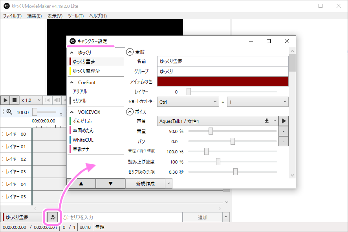Click the 音量 value 50.0 %
Viewport: 348px width, 232px height.
[176, 131]
